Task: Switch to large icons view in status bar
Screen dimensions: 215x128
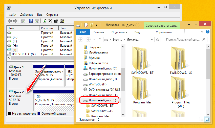Action: click(207, 119)
